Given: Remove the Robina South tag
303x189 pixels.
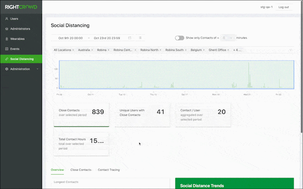Looking at the screenshot, I should click(x=186, y=50).
